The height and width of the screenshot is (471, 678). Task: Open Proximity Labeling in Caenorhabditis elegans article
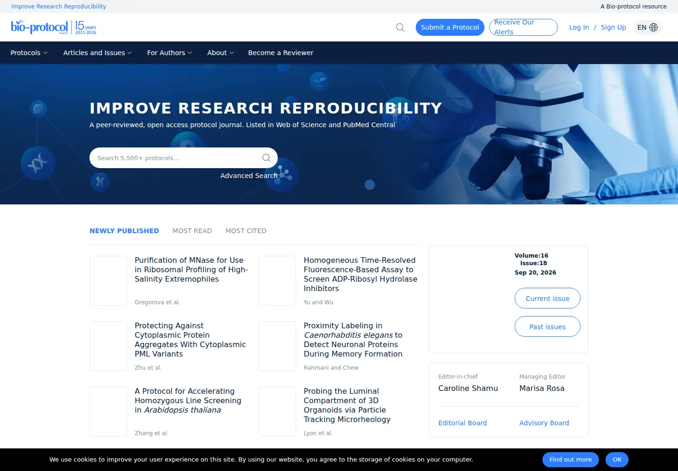coord(353,340)
